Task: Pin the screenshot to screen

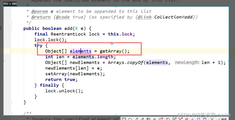Action: point(186,119)
